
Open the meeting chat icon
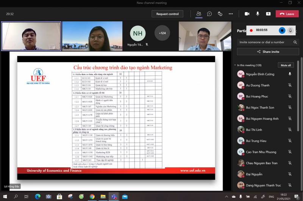click(209, 14)
